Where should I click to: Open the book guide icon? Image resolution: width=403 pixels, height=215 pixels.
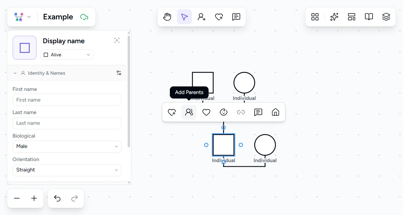[x=369, y=17]
